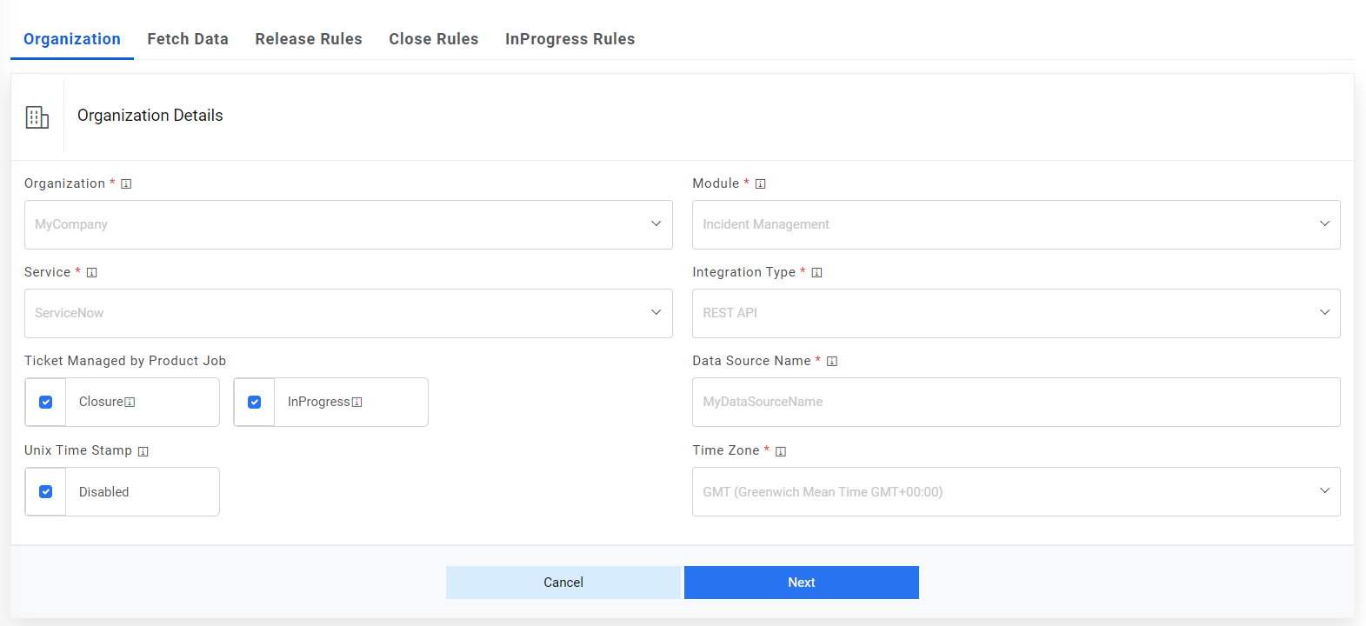
Task: Toggle the Unix Time Stamp Disabled checkbox
Action: 46,492
